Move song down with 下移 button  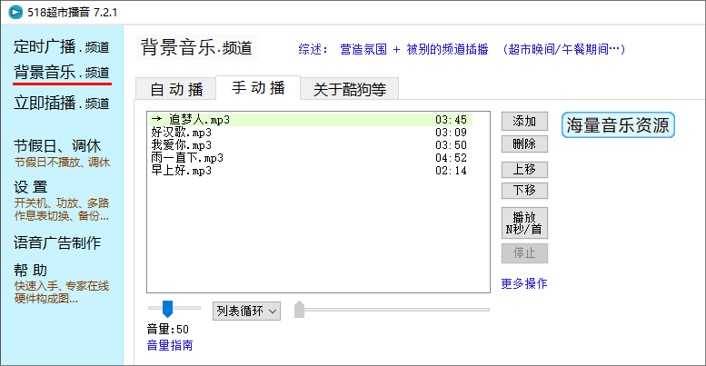pos(524,190)
